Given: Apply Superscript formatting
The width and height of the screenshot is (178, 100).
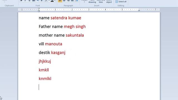Looking at the screenshot, I should tap(42, 1).
